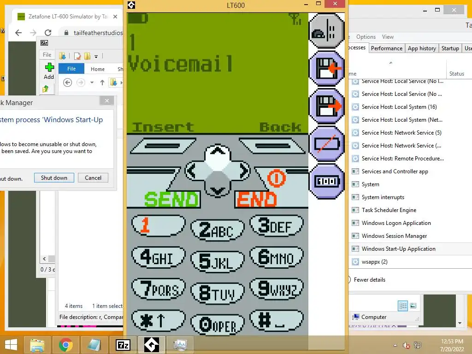The width and height of the screenshot is (472, 354).
Task: Tap the d-pad up arrow
Action: point(218,151)
